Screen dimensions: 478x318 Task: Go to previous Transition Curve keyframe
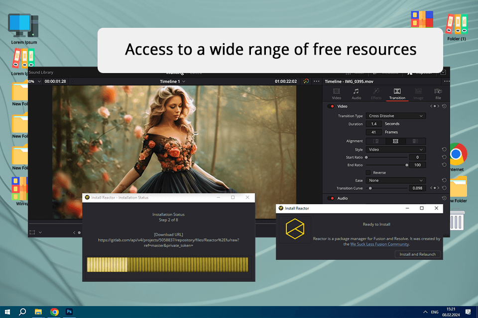point(431,188)
